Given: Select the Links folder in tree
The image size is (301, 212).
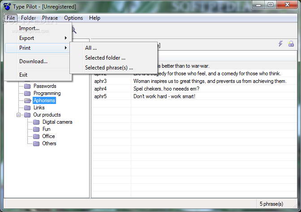Looking at the screenshot, I should [39, 108].
